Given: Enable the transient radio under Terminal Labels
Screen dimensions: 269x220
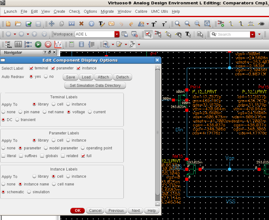Looking at the screenshot, I should [18, 120].
